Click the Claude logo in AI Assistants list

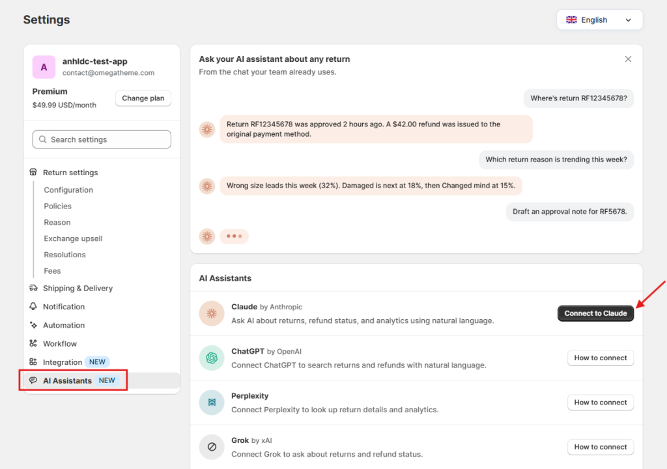[212, 314]
